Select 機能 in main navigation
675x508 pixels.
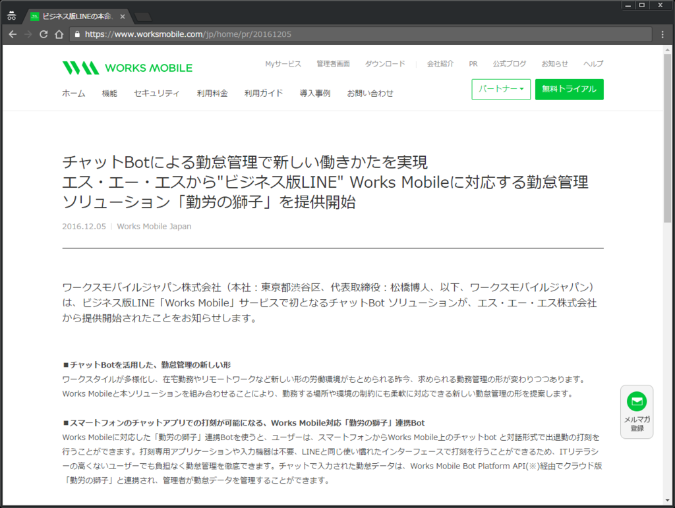coord(109,94)
